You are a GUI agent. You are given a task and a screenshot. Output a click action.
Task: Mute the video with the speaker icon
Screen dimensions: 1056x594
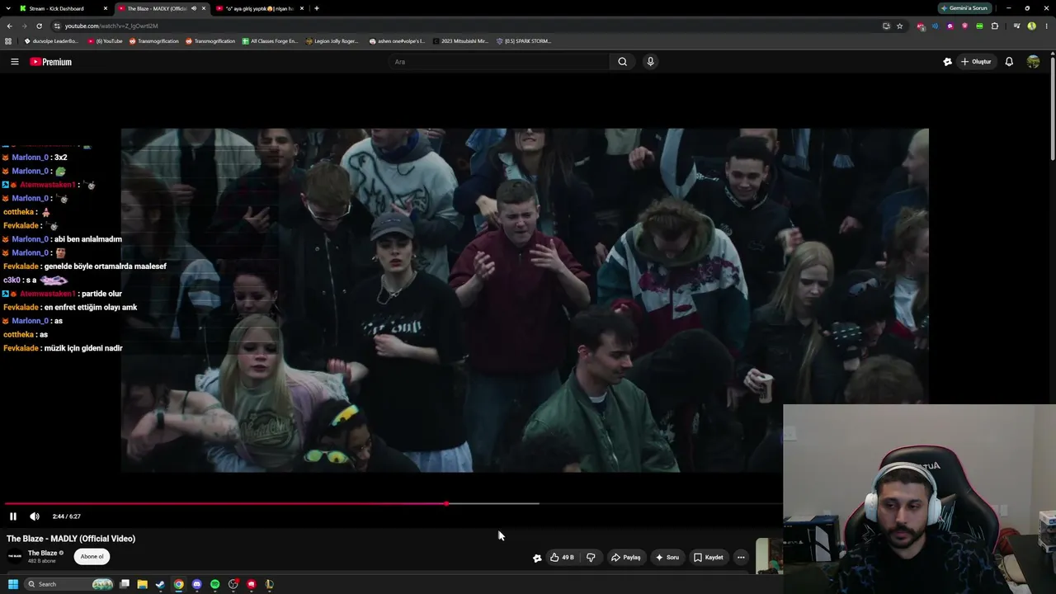click(35, 516)
